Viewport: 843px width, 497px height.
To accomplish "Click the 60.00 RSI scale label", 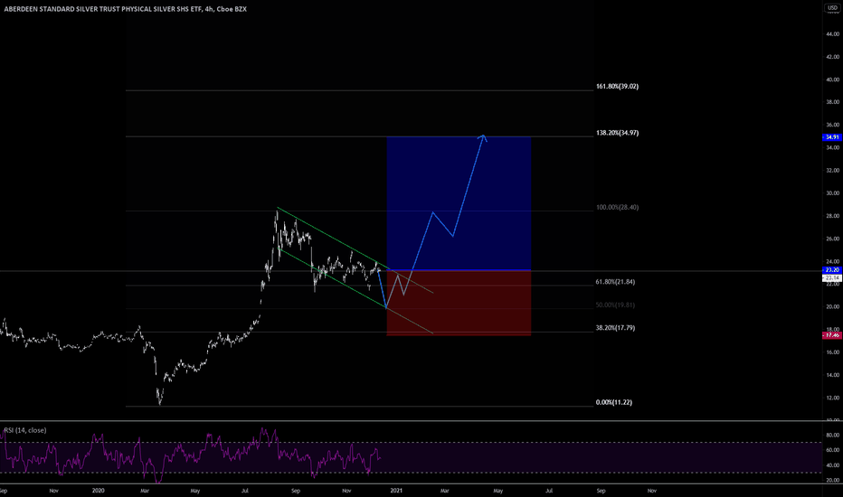I will 833,450.
